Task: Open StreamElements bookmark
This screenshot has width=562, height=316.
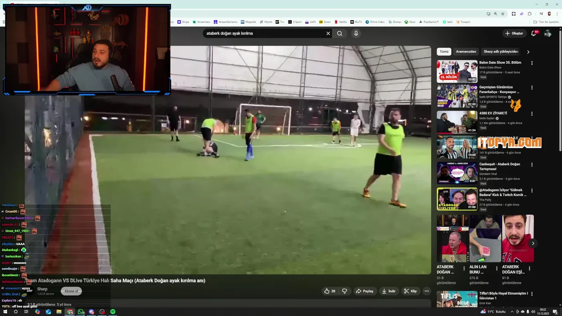Action: [226, 22]
